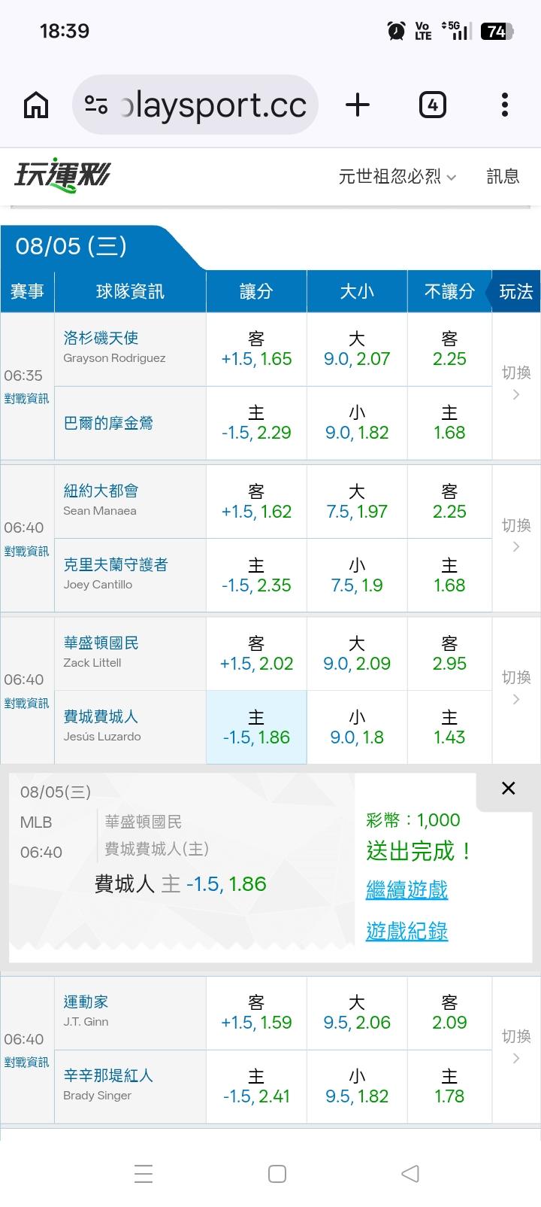Select 費城人 主 -1.5, 1.86 spread cell
Image resolution: width=541 pixels, height=1207 pixels.
coord(256,727)
